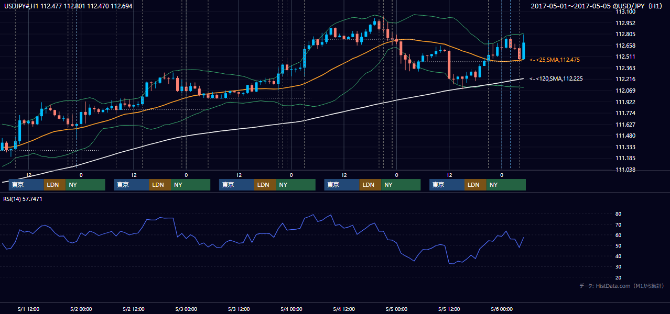Click the 5/3 00:00 time axis label

[x=186, y=309]
